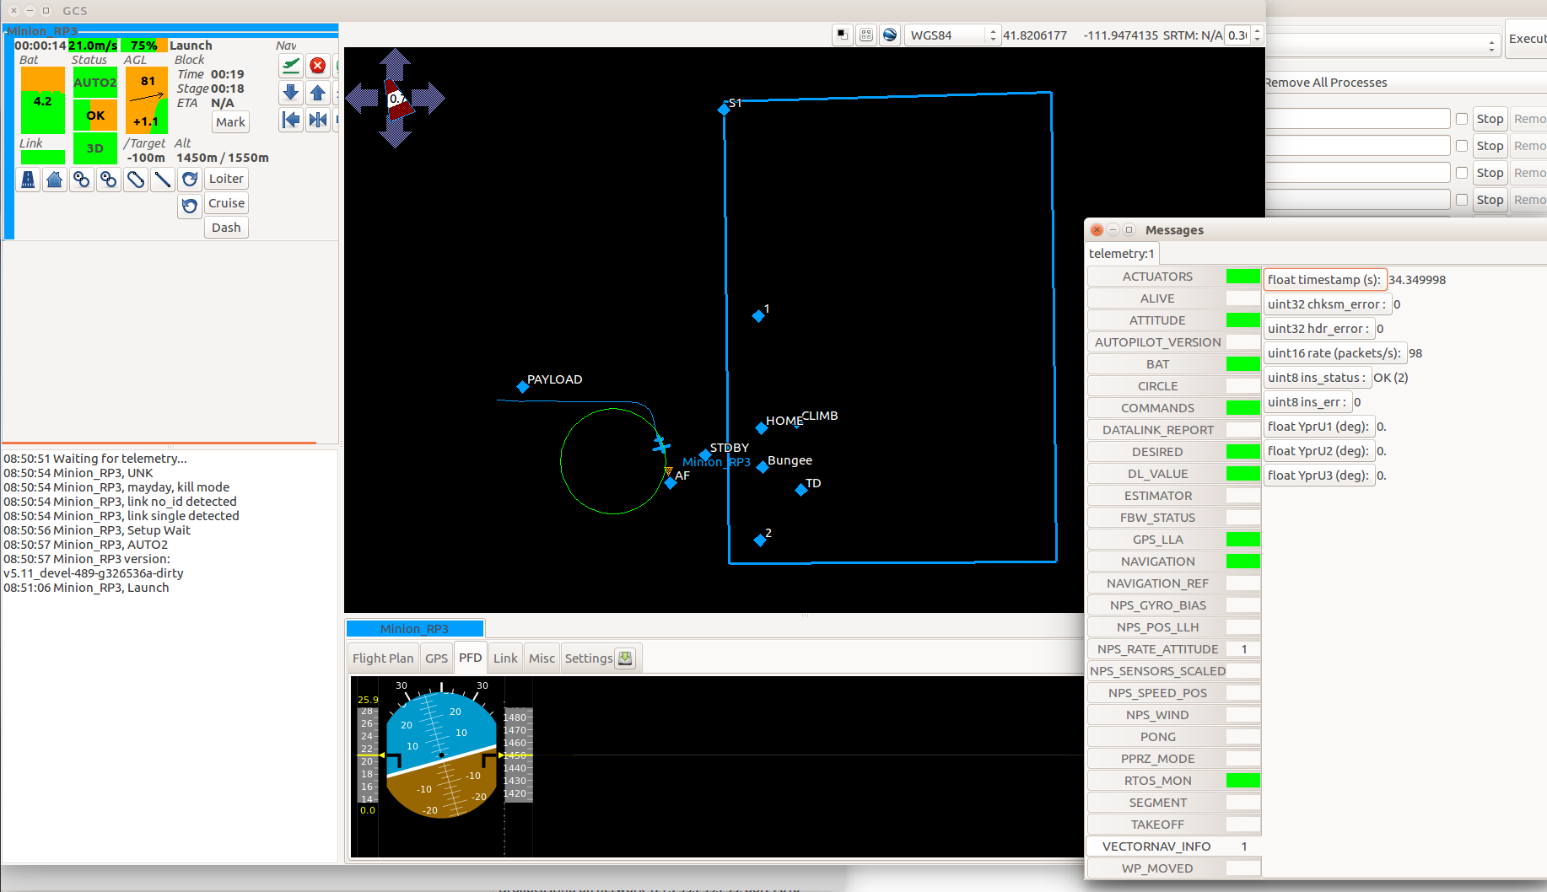The height and width of the screenshot is (892, 1547).
Task: Pan map with the right arrow
Action: point(429,99)
